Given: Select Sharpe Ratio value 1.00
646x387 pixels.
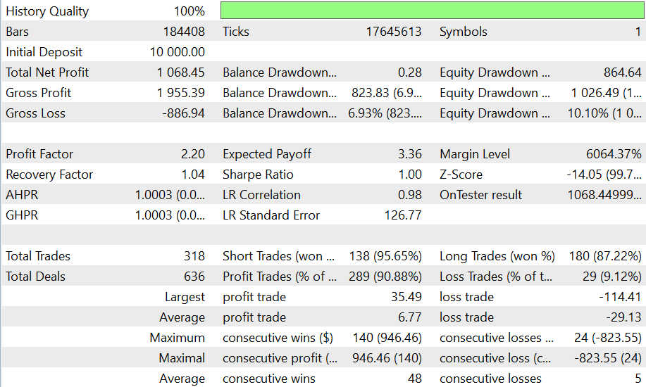Looking at the screenshot, I should pos(410,175).
